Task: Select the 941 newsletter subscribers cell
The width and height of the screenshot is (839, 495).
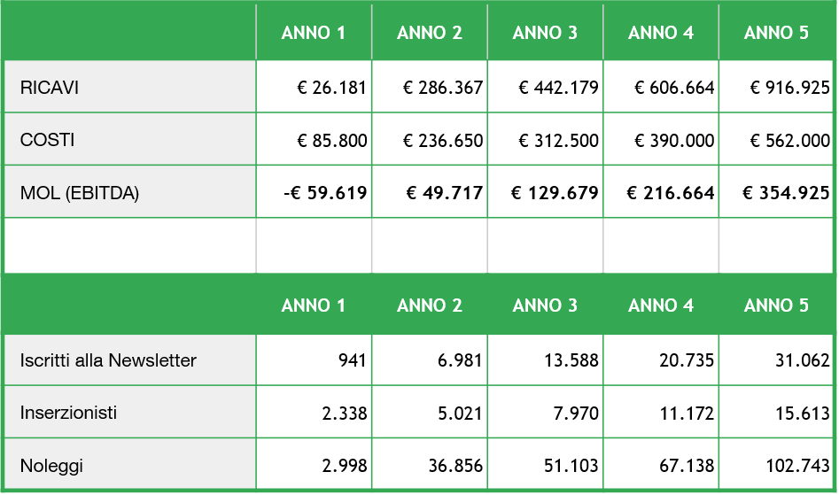Action: (x=315, y=360)
